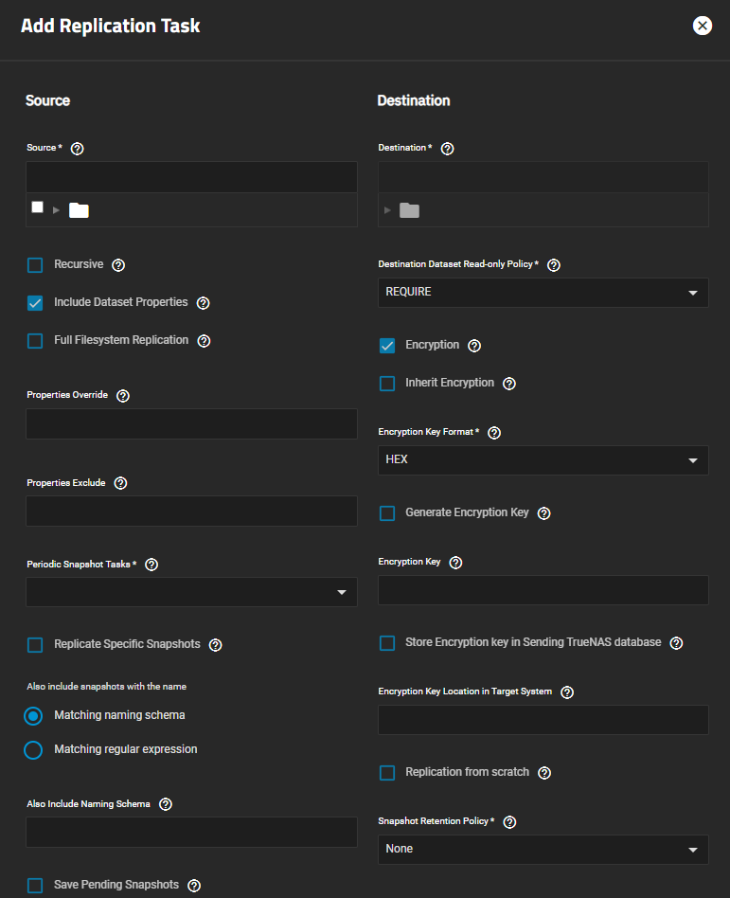Image resolution: width=730 pixels, height=898 pixels.
Task: Click the Encryption Key input field
Action: pyautogui.click(x=543, y=590)
